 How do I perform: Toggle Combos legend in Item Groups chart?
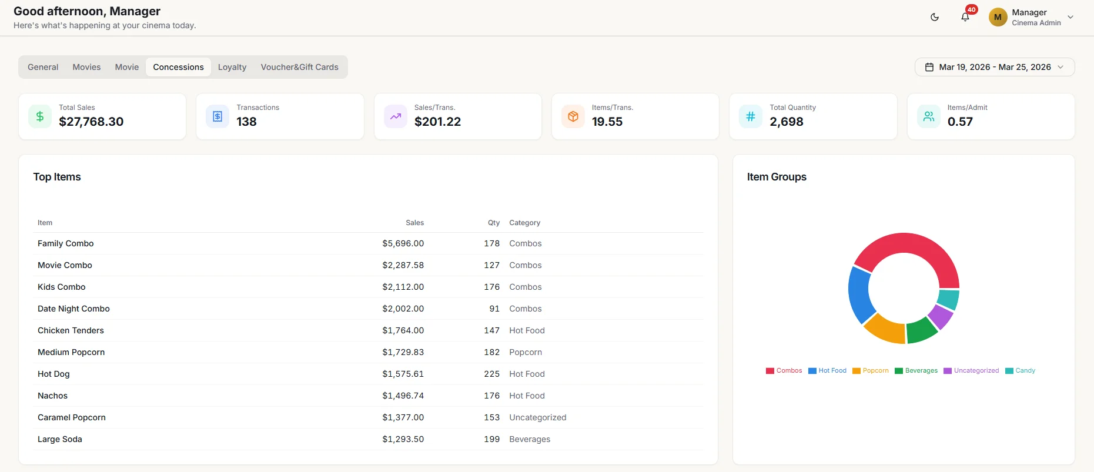click(784, 370)
